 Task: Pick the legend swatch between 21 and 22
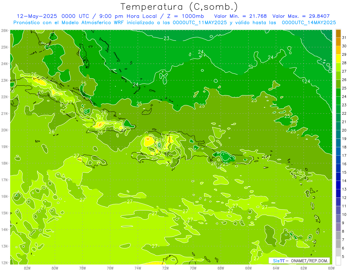coord(338,117)
